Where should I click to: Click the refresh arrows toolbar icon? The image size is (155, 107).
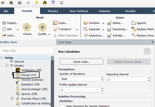coord(28,3)
